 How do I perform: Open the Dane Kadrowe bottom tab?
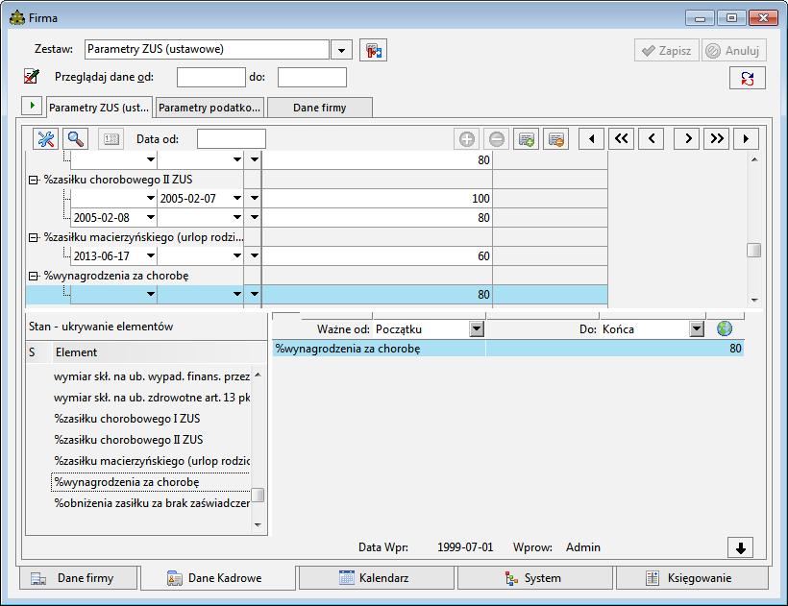217,578
